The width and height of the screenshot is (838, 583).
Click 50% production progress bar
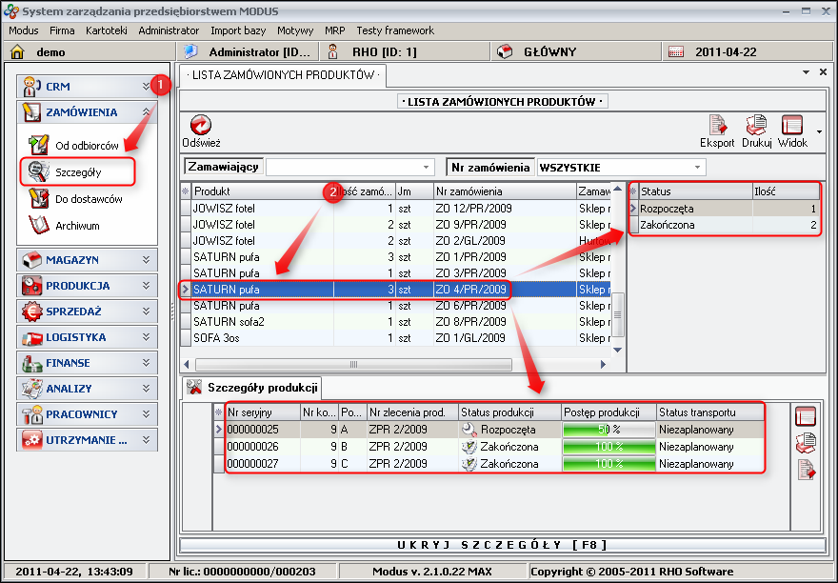tap(609, 430)
